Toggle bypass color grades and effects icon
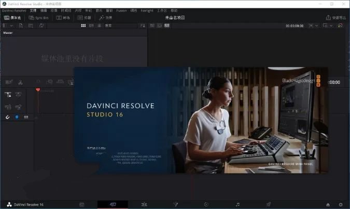 [340, 25]
